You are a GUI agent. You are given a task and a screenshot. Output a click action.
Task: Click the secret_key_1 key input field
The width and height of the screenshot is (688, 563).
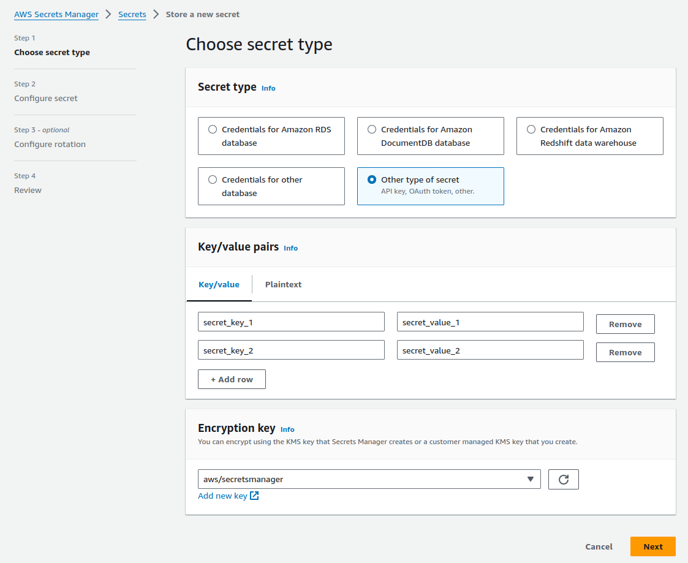(291, 322)
